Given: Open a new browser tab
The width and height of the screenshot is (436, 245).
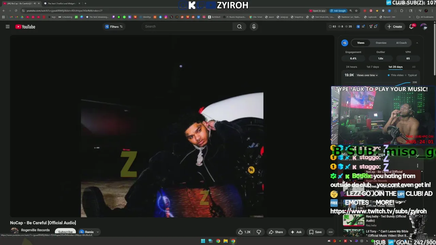Looking at the screenshot, I should click(85, 3).
